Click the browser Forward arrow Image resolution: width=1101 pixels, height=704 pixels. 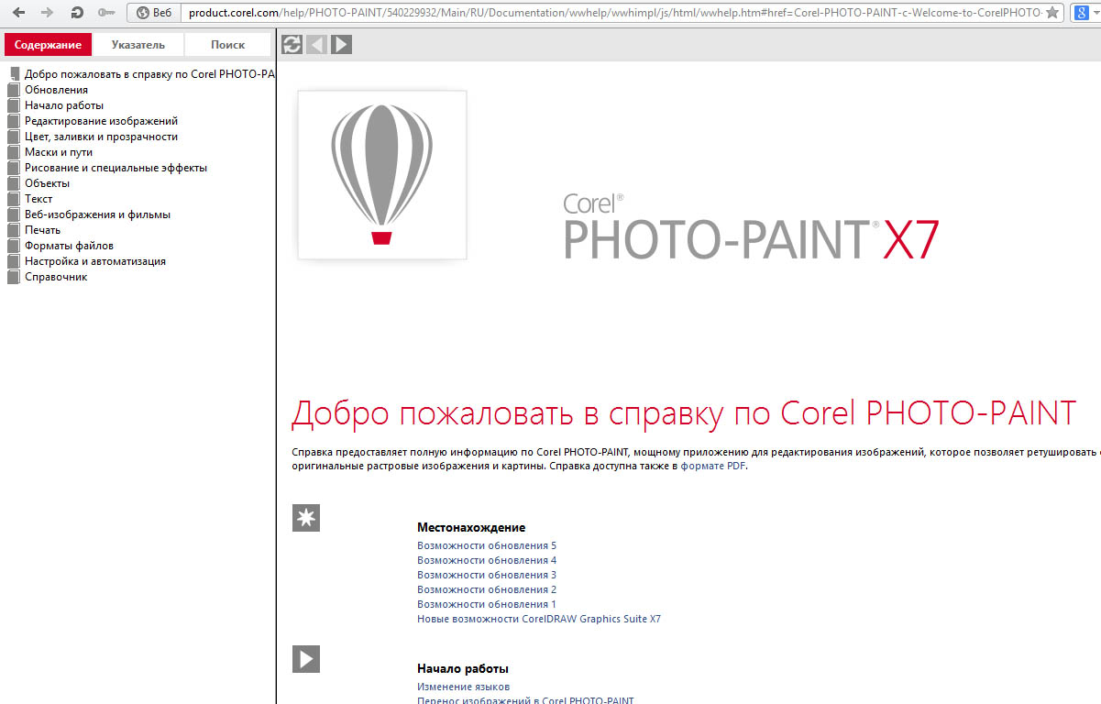click(48, 13)
